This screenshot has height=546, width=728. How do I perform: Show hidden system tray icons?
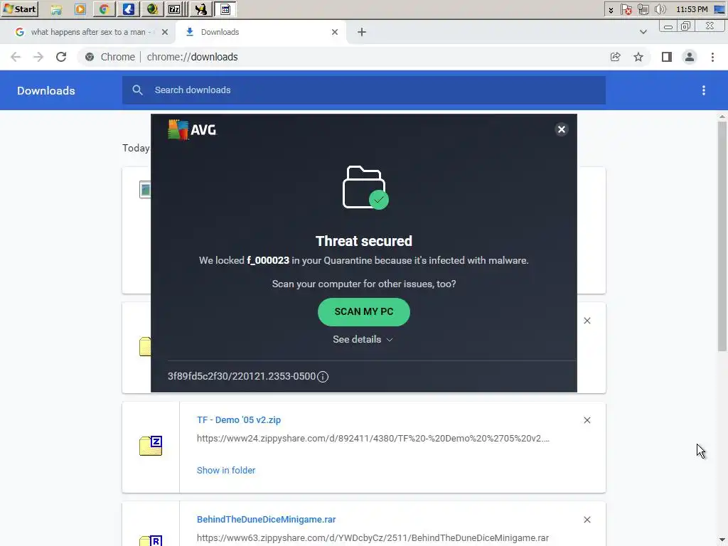pos(611,9)
